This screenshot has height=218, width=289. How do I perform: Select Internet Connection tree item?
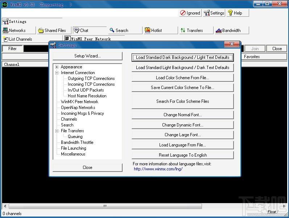78,73
